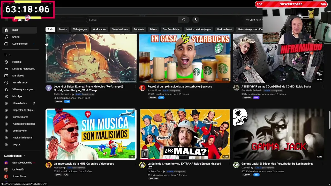Open Listas de reproducción in sidebar

tap(20, 69)
